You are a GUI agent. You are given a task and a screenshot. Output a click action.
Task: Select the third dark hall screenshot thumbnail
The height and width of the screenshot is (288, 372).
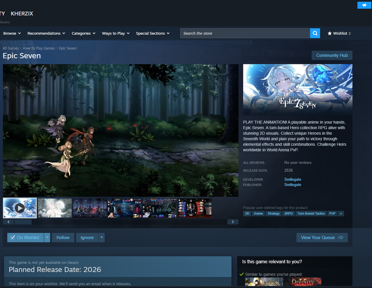90,208
